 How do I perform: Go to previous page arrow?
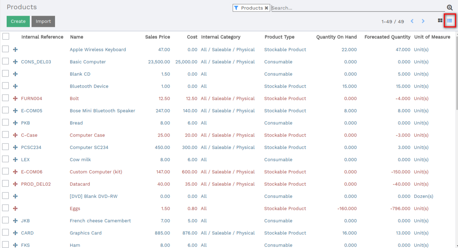[412, 21]
